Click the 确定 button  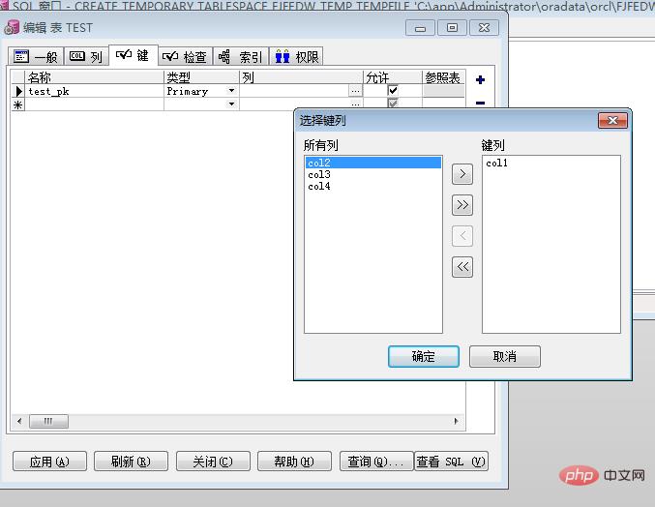pos(423,356)
